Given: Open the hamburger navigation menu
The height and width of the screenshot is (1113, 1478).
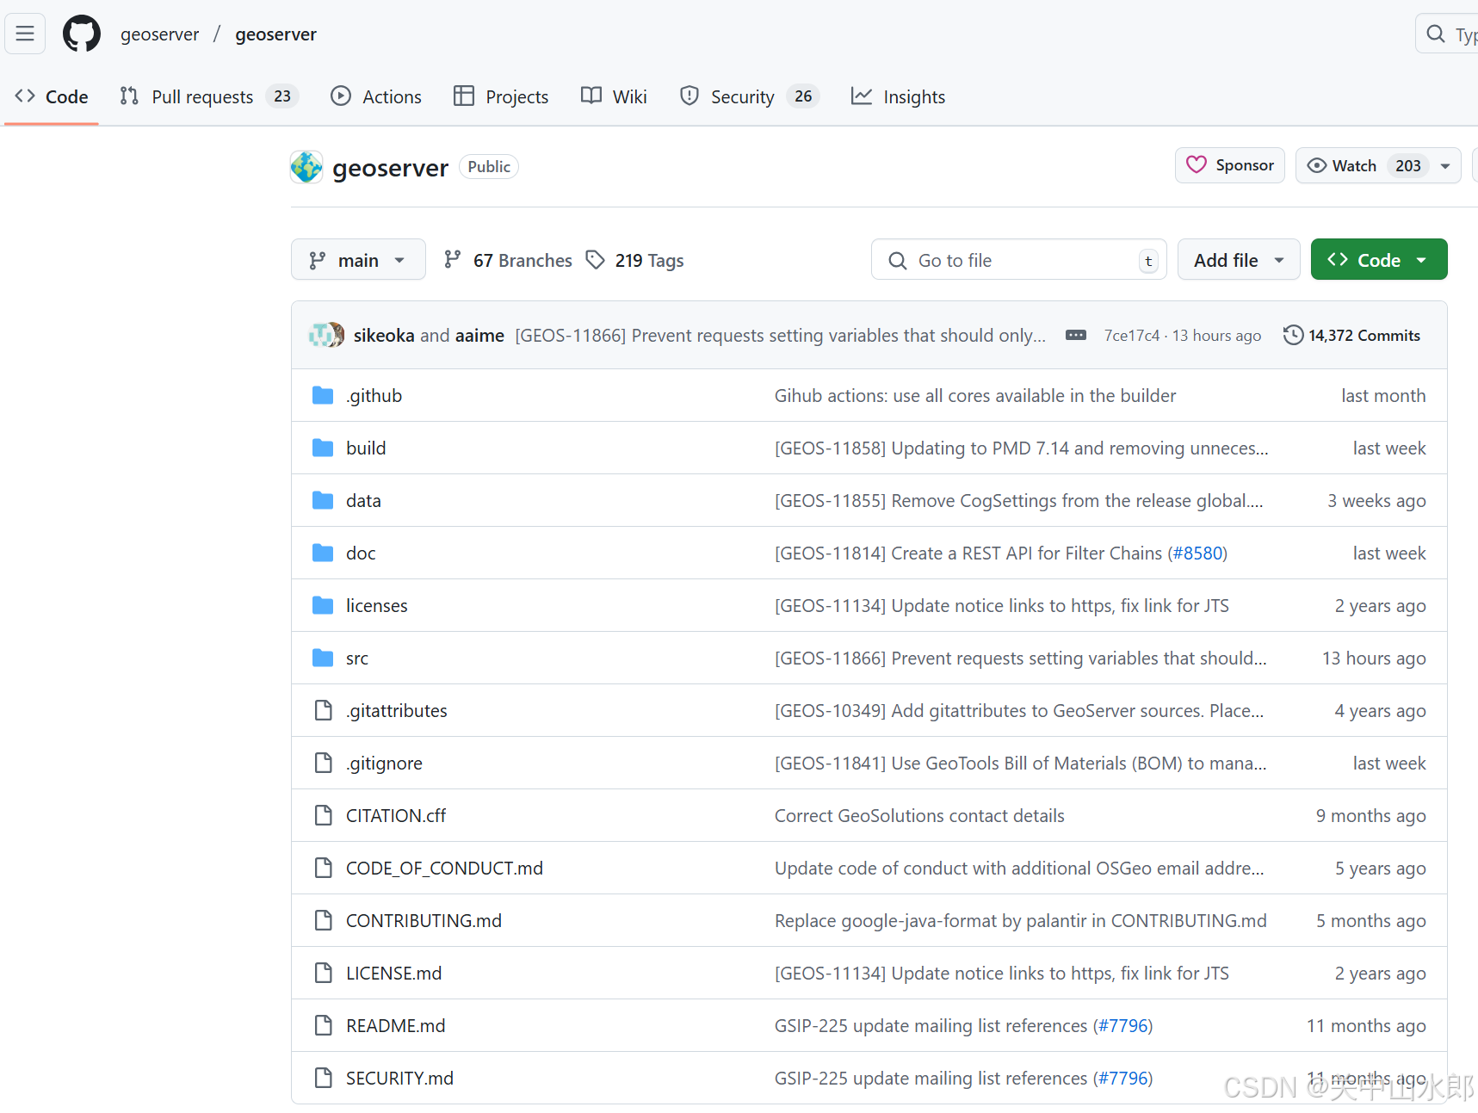Looking at the screenshot, I should [24, 34].
